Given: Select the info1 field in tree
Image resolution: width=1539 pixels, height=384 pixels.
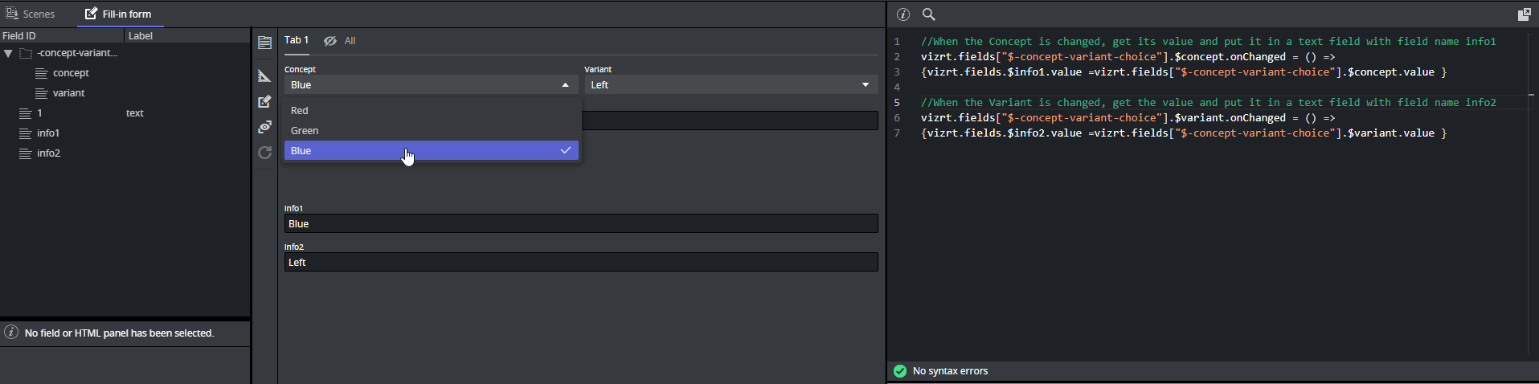Looking at the screenshot, I should (48, 133).
